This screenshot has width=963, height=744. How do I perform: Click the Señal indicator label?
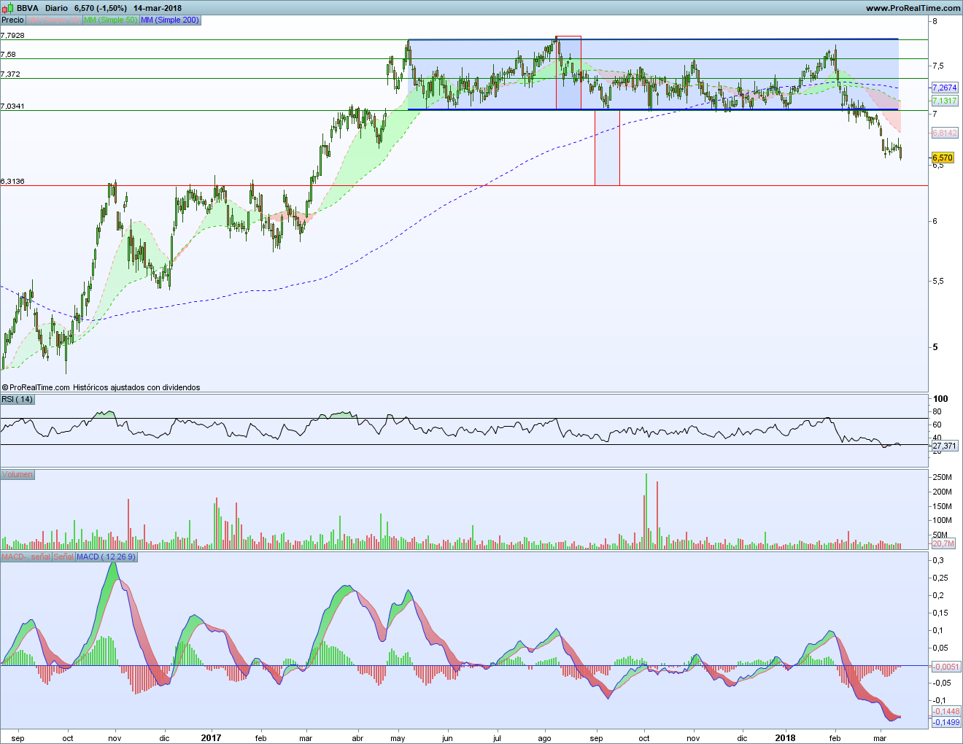tap(63, 557)
